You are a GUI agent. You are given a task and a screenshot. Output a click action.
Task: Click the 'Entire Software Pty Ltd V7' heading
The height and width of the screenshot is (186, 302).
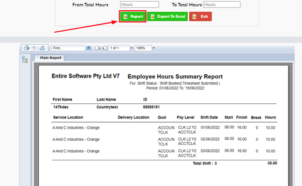pyautogui.click(x=85, y=76)
